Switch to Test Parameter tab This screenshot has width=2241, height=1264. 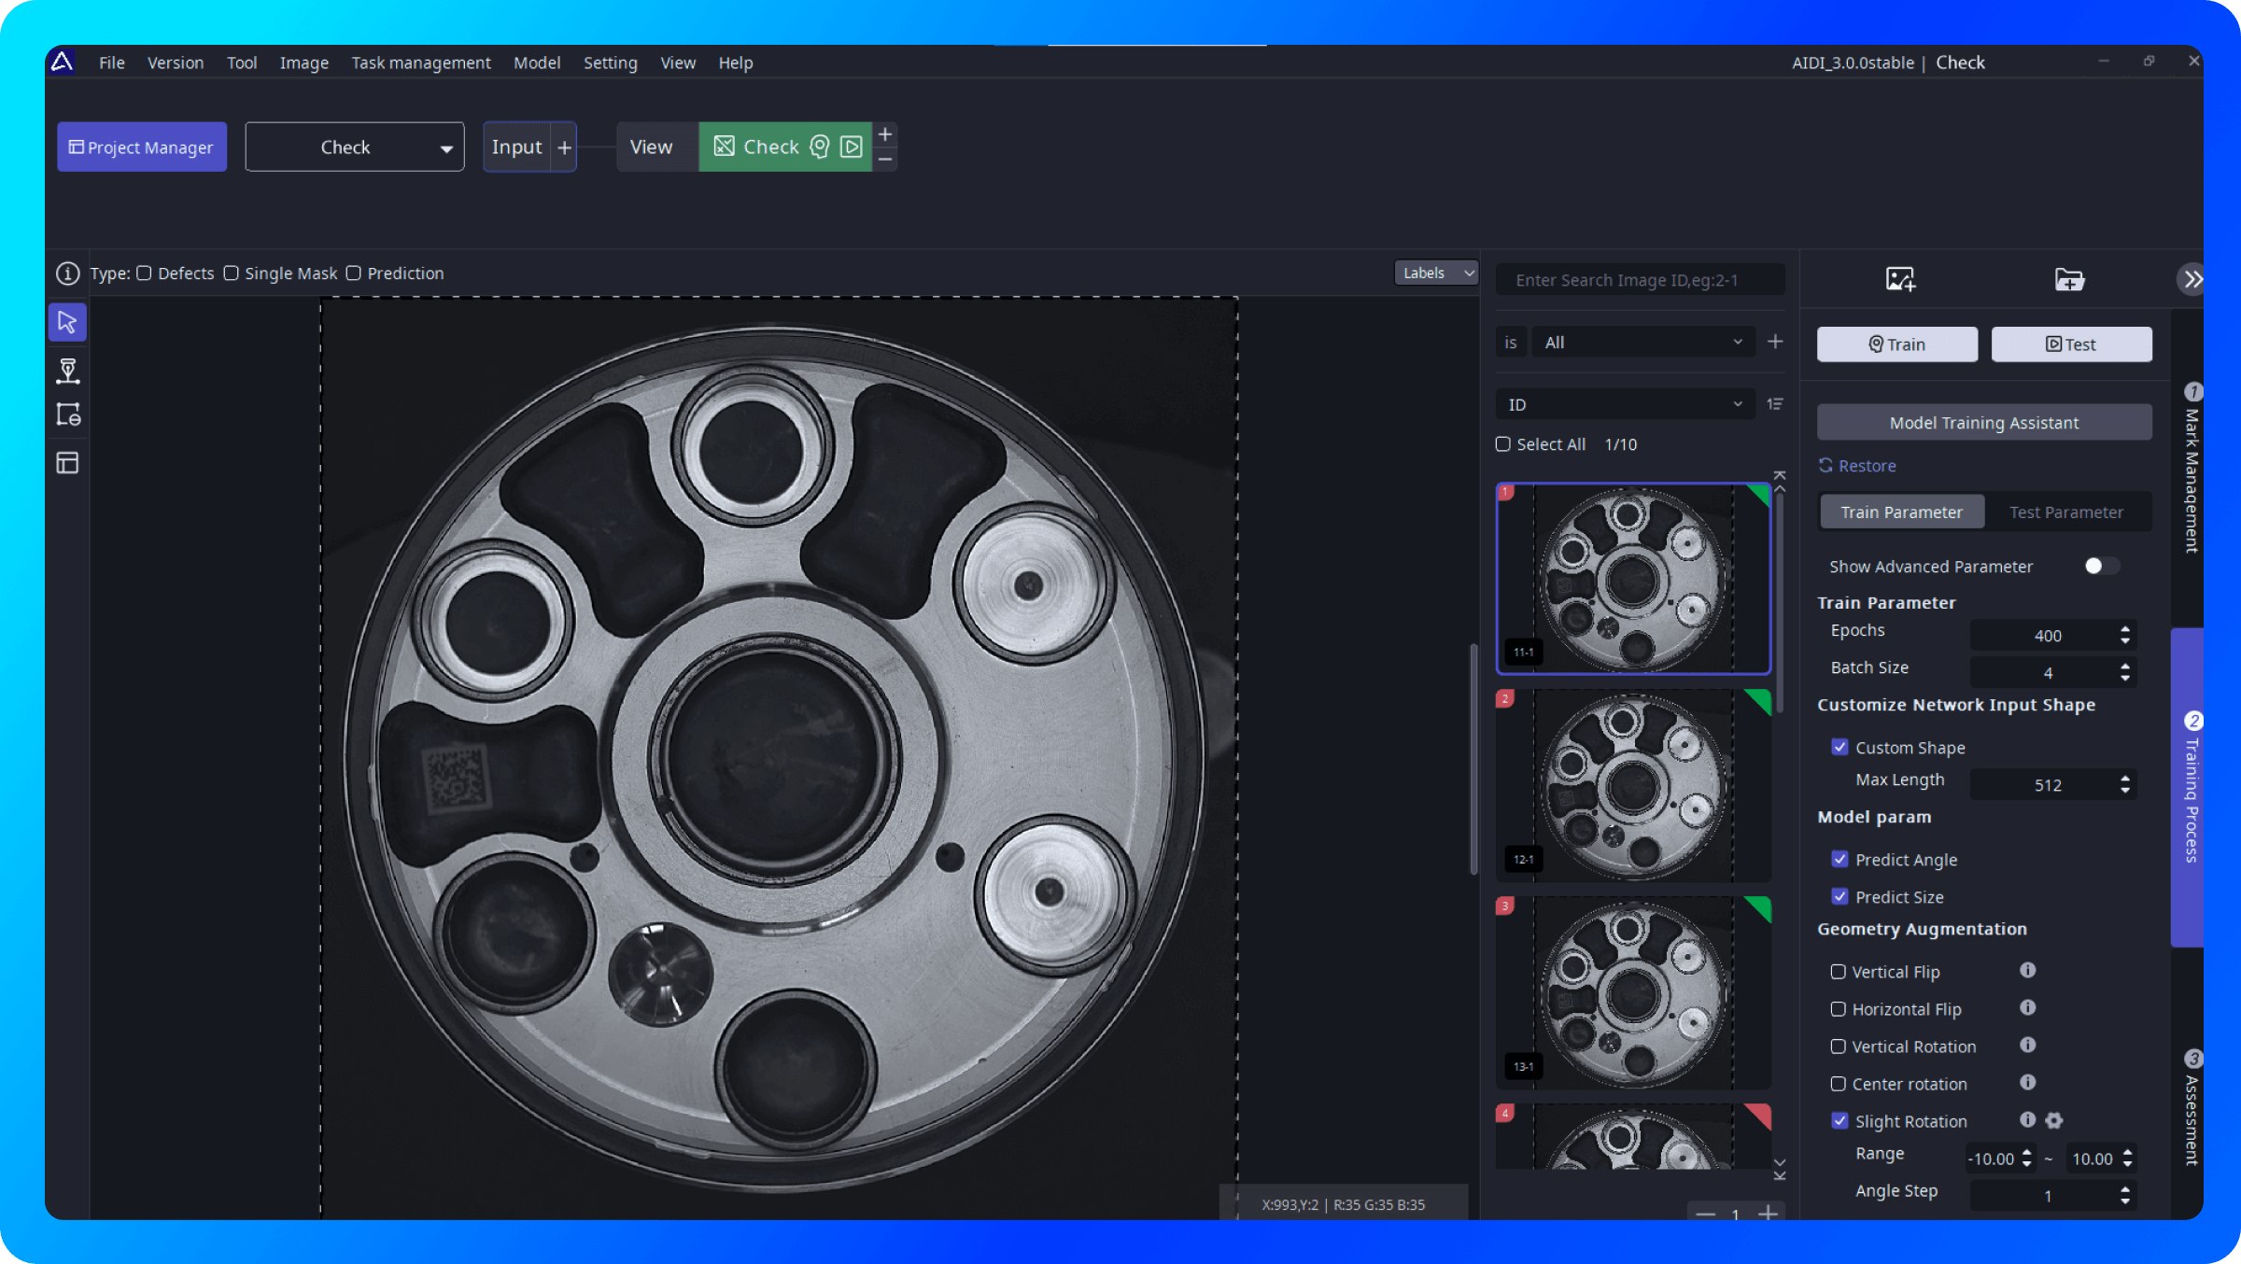click(x=2065, y=513)
